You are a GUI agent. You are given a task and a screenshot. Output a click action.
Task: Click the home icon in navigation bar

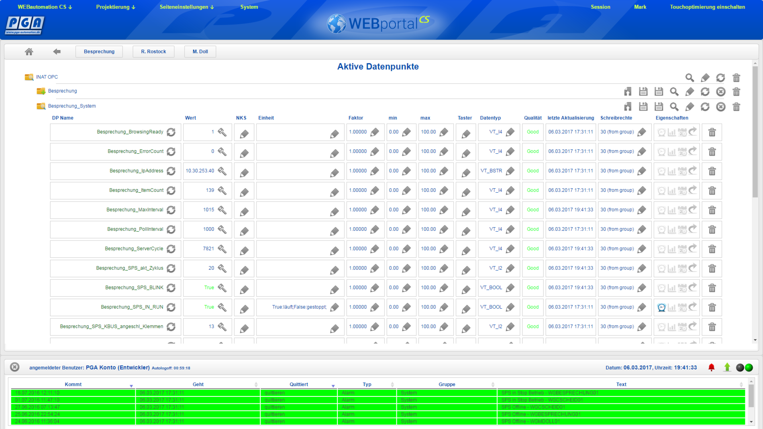(x=29, y=51)
